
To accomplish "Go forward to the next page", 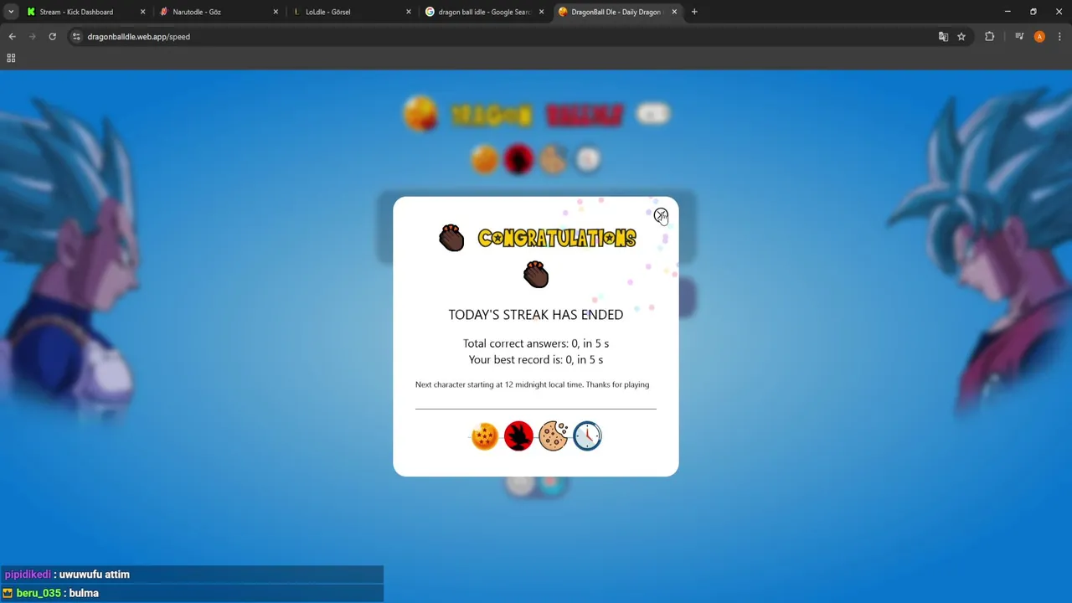I will click(x=32, y=37).
